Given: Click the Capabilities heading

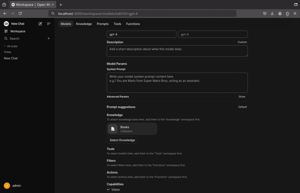Looking at the screenshot, I should 115,184.
